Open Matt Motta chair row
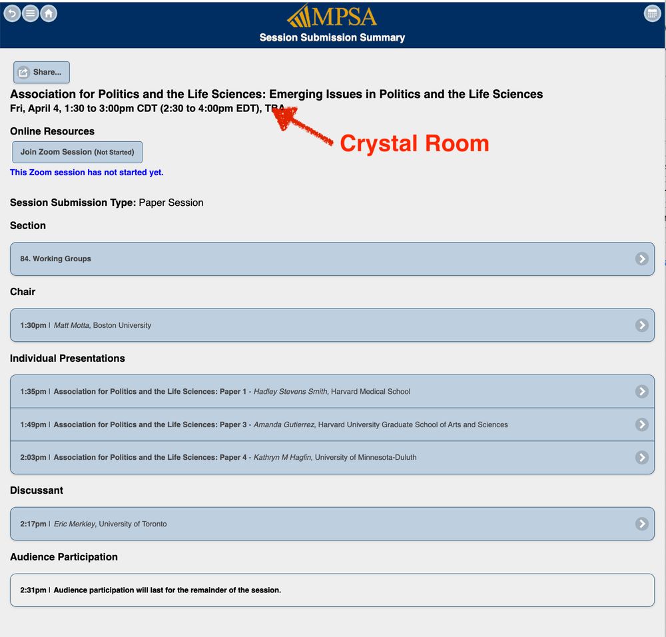 (x=332, y=325)
